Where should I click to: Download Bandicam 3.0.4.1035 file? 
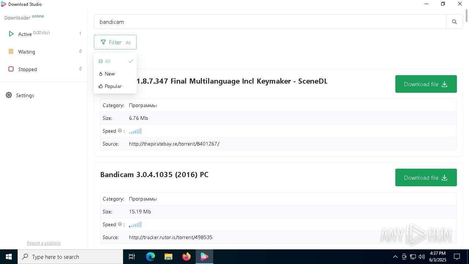426,177
